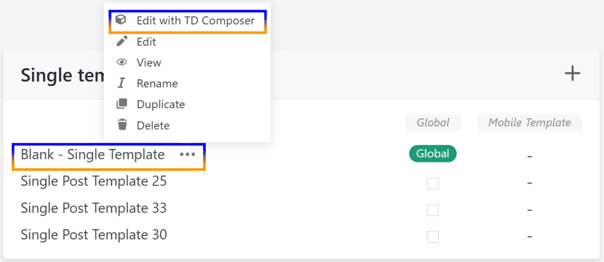Enable Global for Single Post Template 33

pos(433,210)
